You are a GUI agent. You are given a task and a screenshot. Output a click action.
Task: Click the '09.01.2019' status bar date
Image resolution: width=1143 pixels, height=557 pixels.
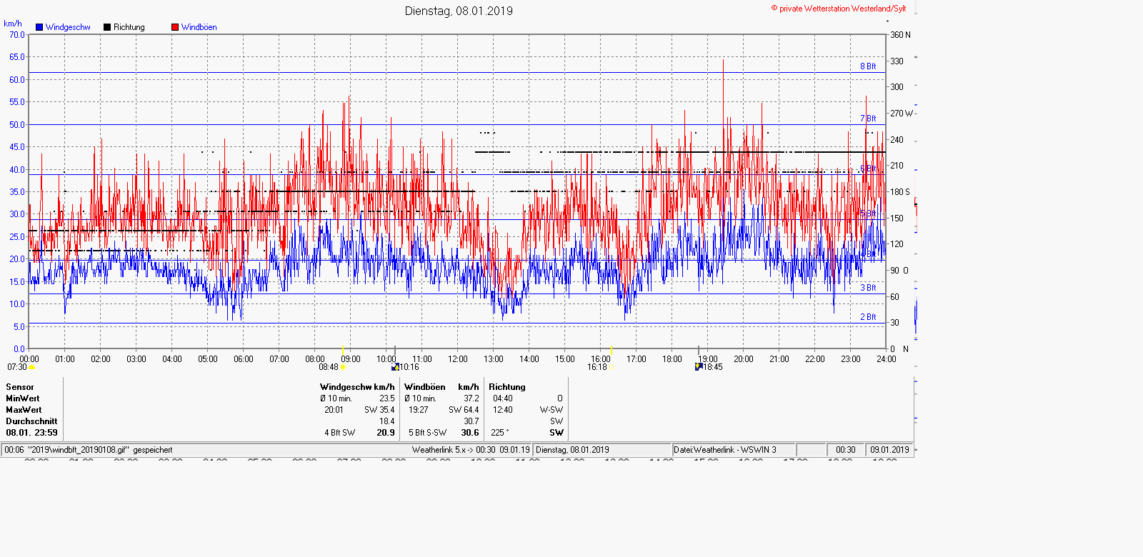[x=889, y=450]
